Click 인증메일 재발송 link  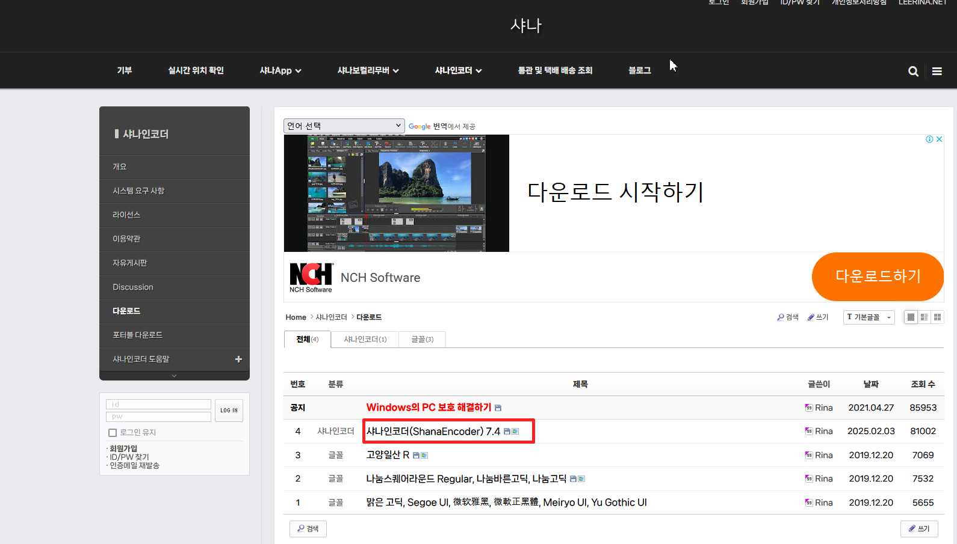click(x=134, y=465)
